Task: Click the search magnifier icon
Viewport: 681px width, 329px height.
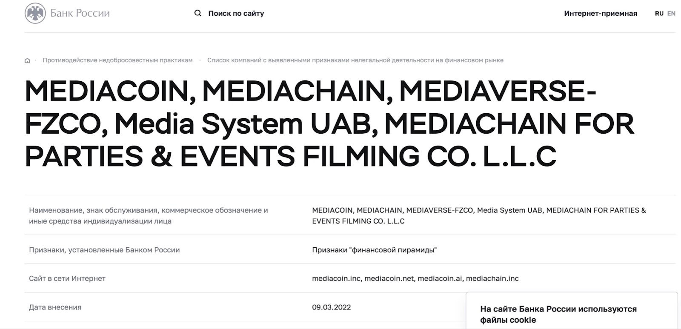Action: point(198,13)
